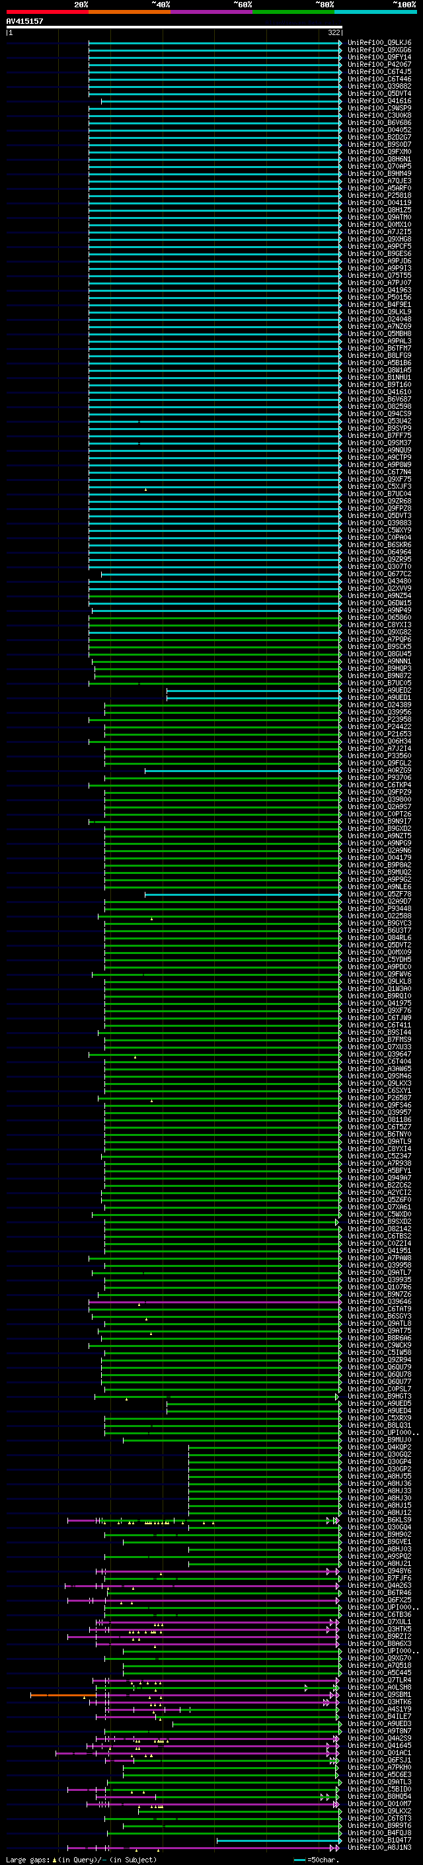Select hit label UniRef100_B9N917
This screenshot has width=423, height=1865.
(x=379, y=822)
